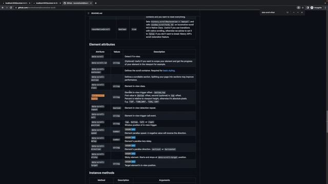Close the find-in-page bar

click(302, 12)
